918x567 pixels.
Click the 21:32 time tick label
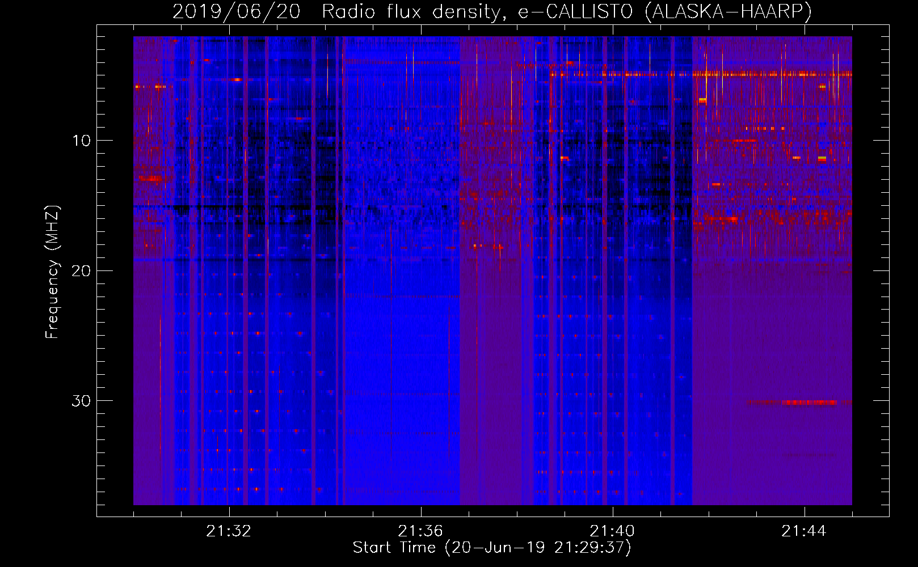229,531
